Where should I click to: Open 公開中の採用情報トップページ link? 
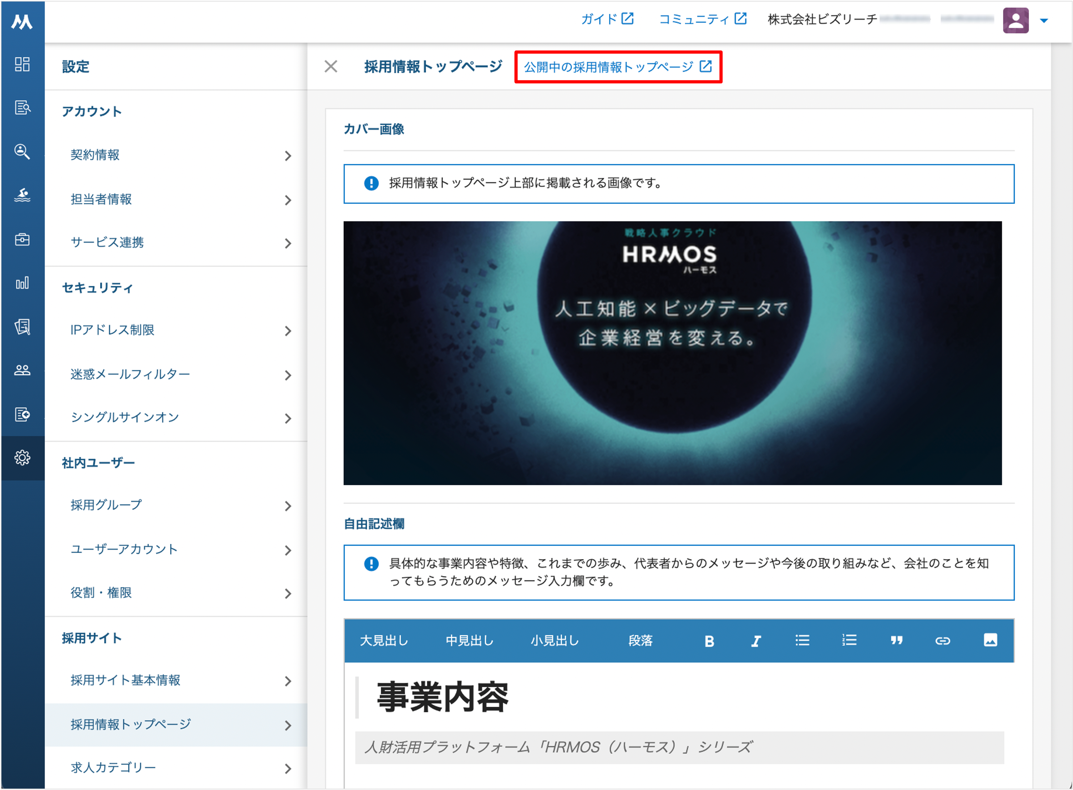pos(618,67)
